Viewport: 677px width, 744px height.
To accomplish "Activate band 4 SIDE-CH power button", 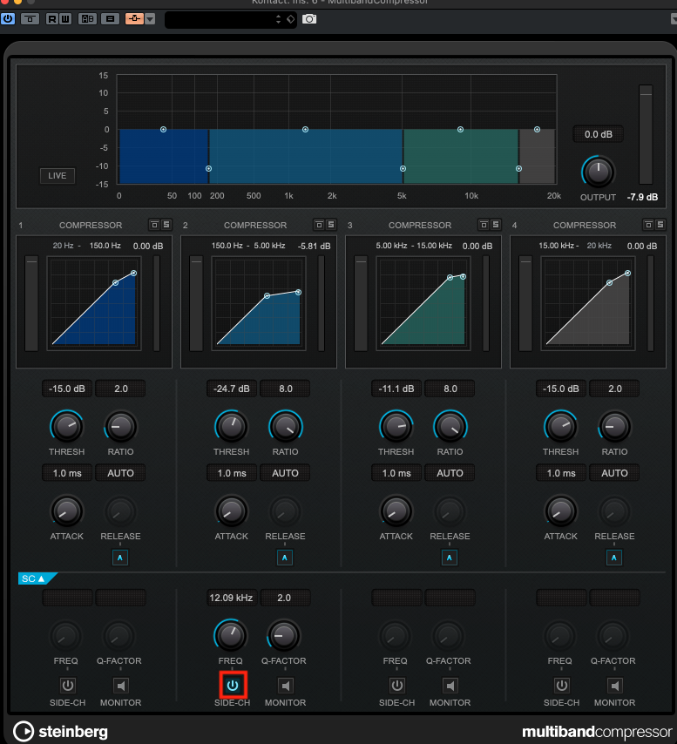I will click(562, 686).
